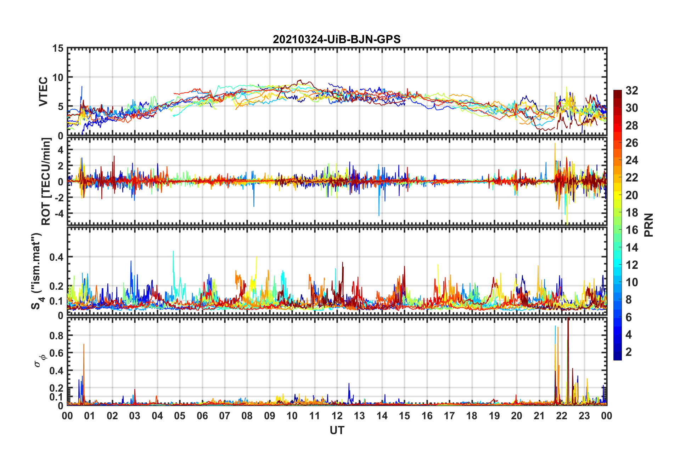
Task: Select colorbar tick label 32
Action: point(632,91)
